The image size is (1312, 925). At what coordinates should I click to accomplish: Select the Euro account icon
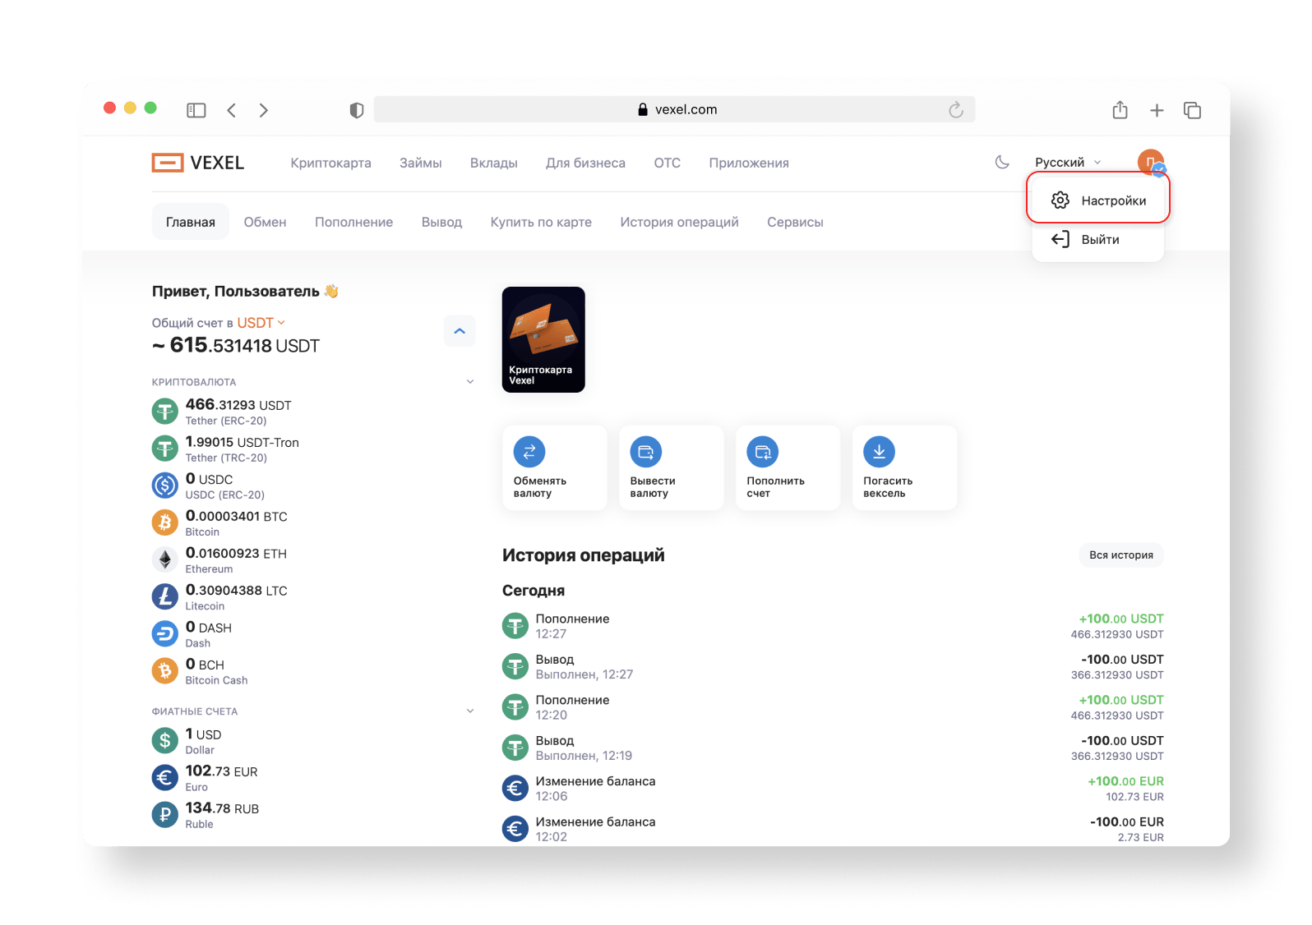pos(165,778)
